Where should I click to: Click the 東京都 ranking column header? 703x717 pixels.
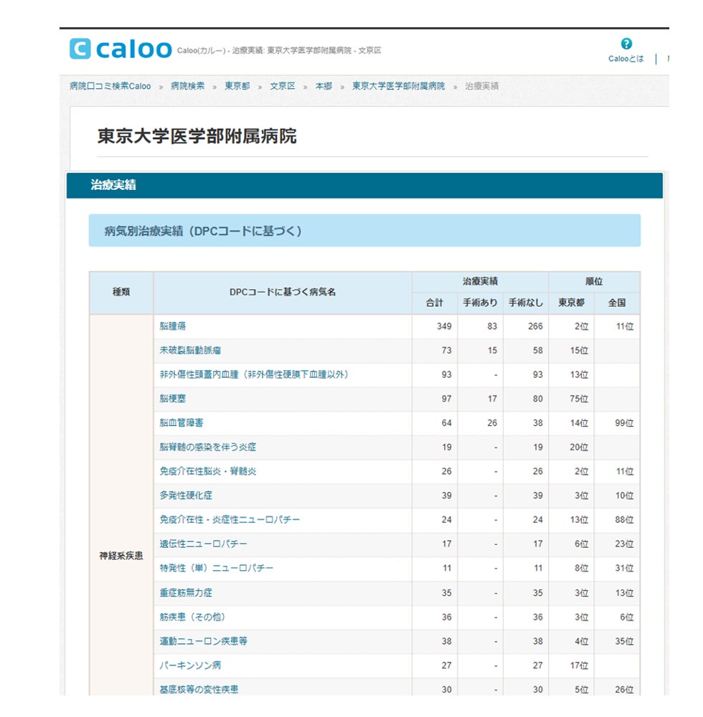pyautogui.click(x=571, y=303)
